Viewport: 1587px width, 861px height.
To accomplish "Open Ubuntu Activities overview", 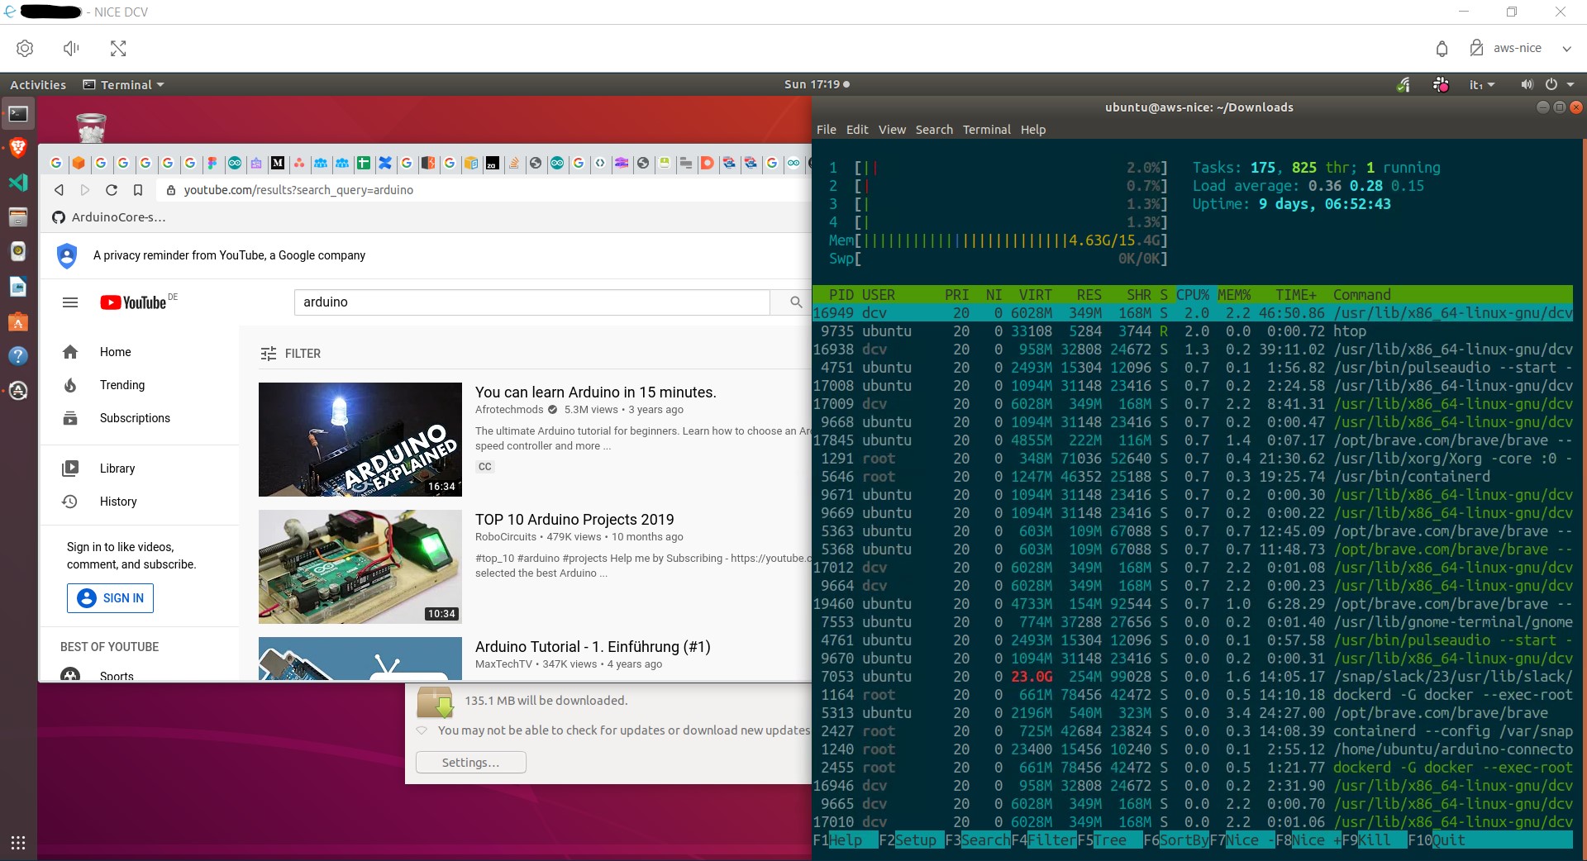I will pyautogui.click(x=38, y=84).
